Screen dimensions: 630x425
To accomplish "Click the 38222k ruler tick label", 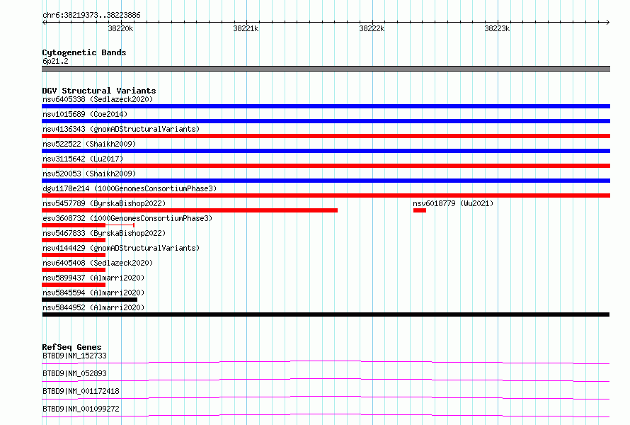I will point(372,28).
